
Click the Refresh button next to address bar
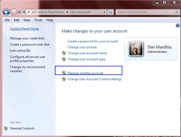pos(110,12)
